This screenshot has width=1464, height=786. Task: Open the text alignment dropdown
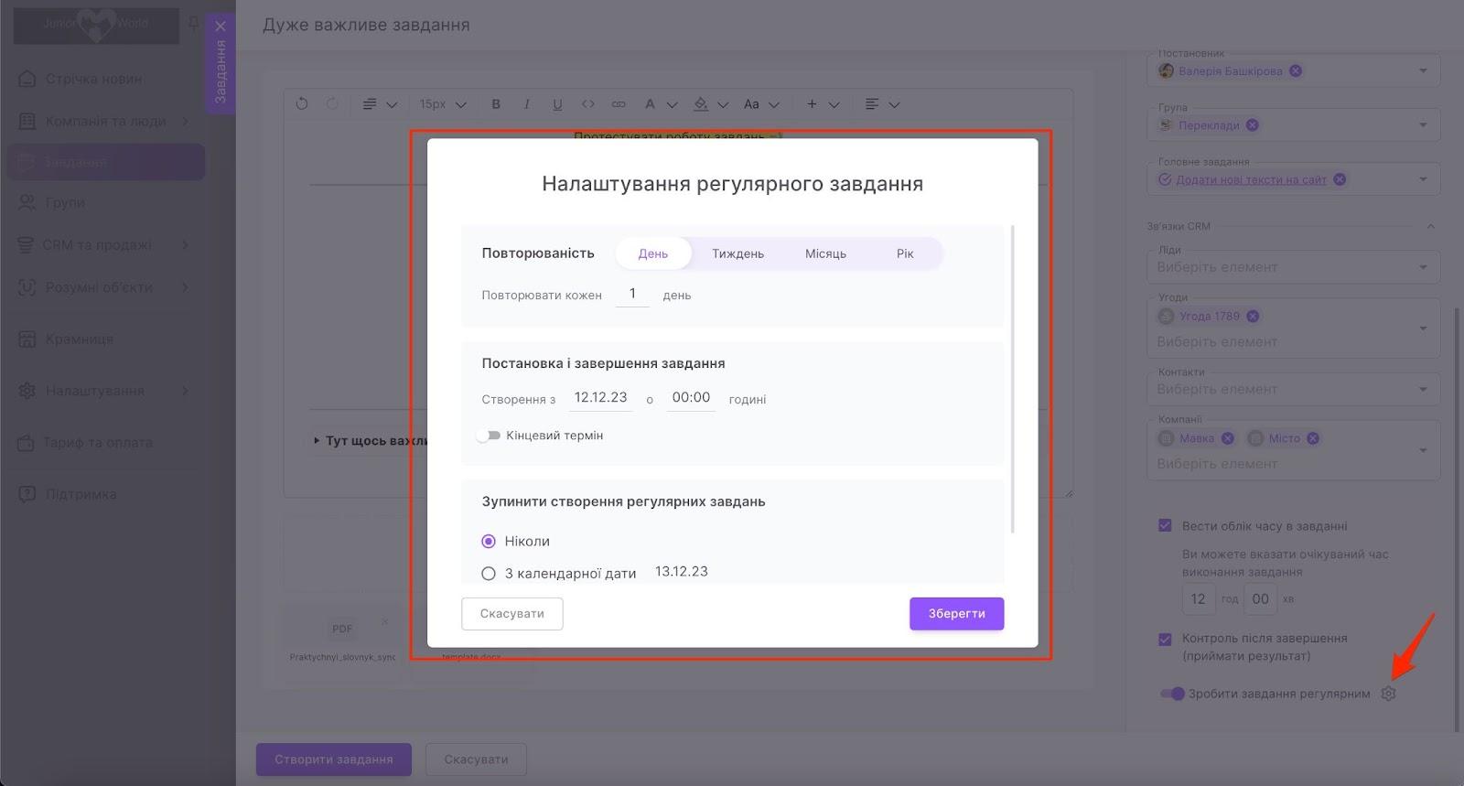[x=882, y=104]
